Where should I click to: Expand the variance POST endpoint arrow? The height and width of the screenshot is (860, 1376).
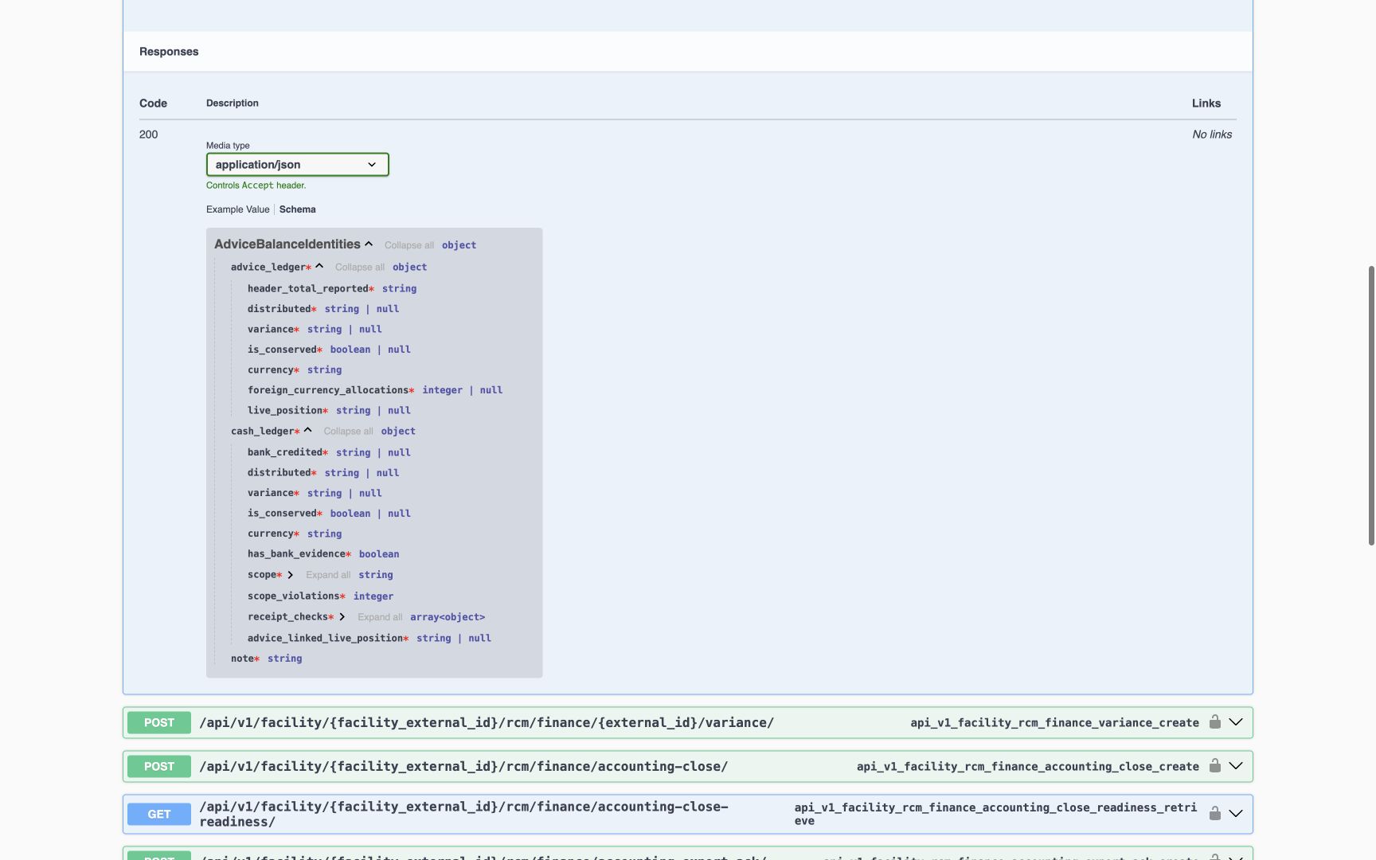click(x=1236, y=722)
